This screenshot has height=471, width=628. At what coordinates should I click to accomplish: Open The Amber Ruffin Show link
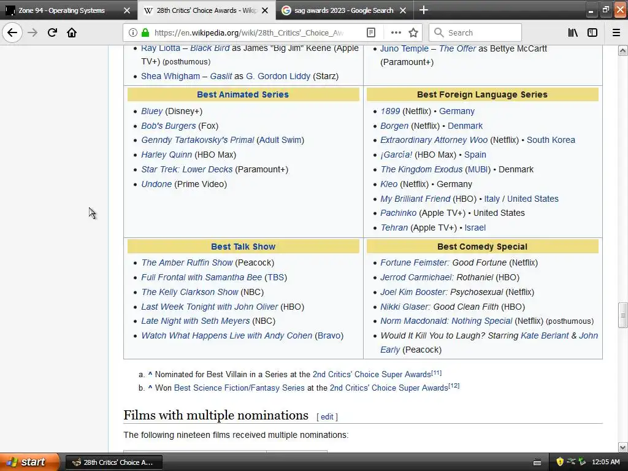tap(187, 262)
